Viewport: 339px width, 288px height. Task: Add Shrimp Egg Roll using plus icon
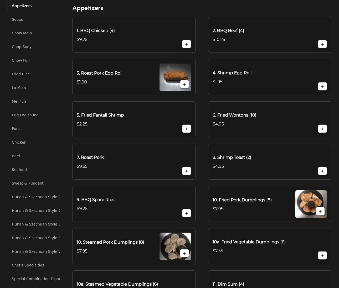point(322,86)
